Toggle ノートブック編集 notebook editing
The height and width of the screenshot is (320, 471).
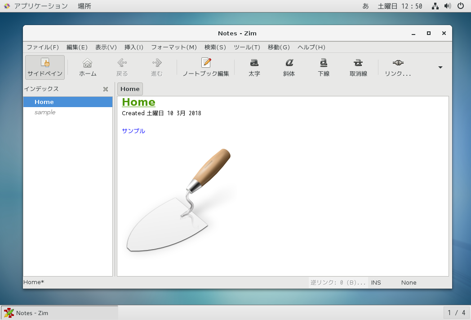click(206, 67)
